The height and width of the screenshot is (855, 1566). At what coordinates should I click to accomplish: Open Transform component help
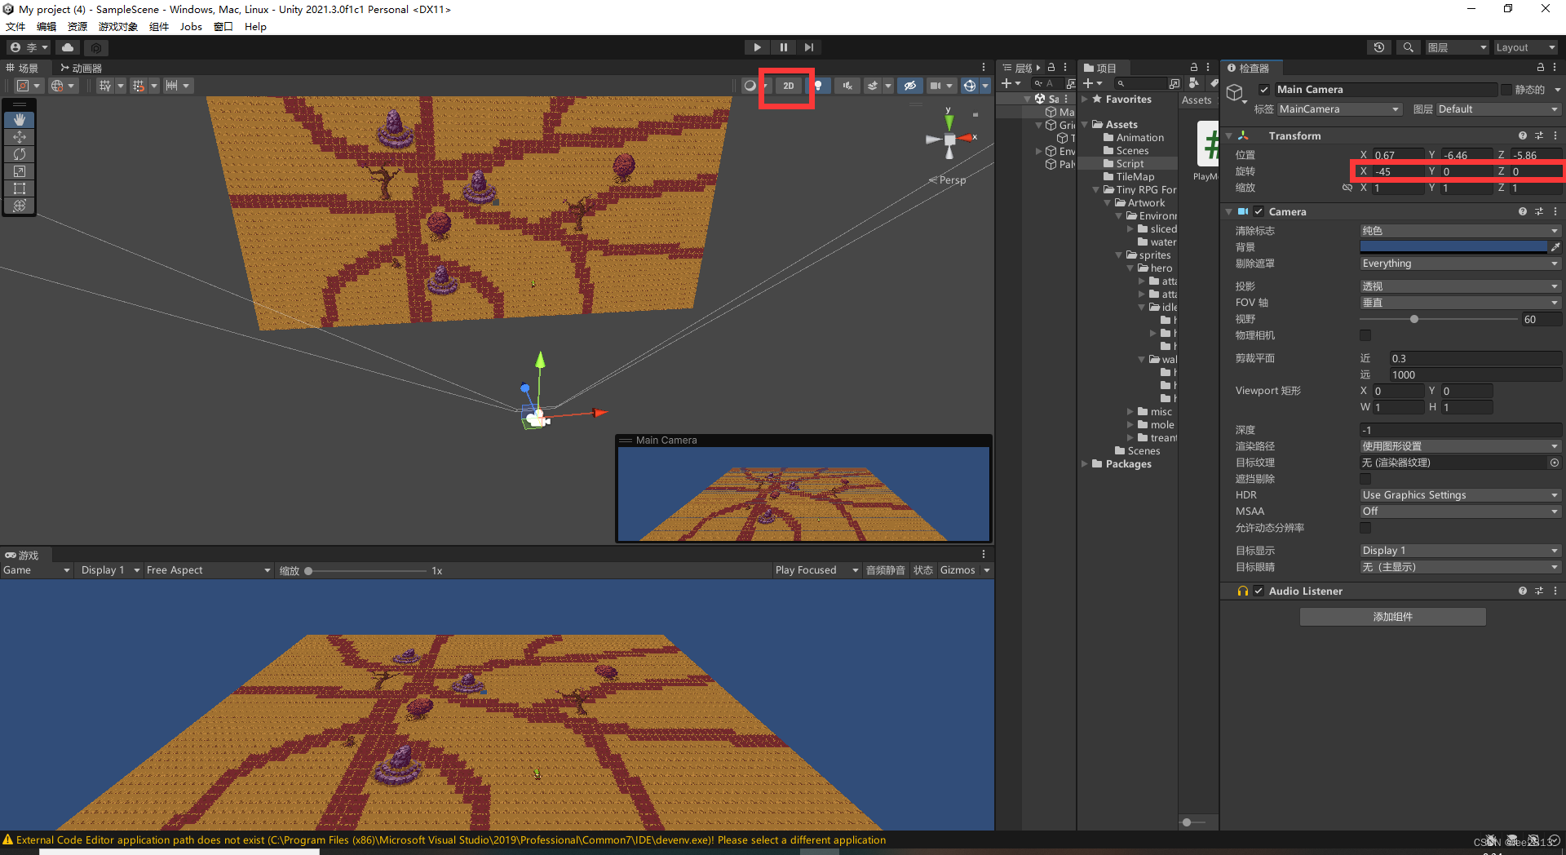[1522, 135]
